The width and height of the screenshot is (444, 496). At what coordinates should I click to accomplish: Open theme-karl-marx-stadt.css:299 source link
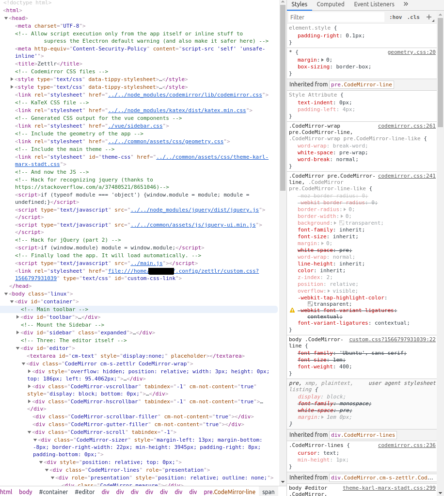[x=389, y=488]
